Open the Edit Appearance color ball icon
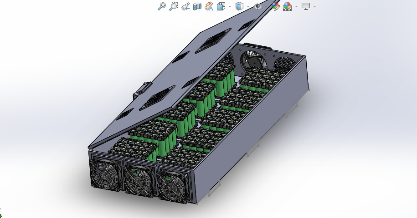Image resolution: width=417 pixels, height=218 pixels. pos(276,6)
